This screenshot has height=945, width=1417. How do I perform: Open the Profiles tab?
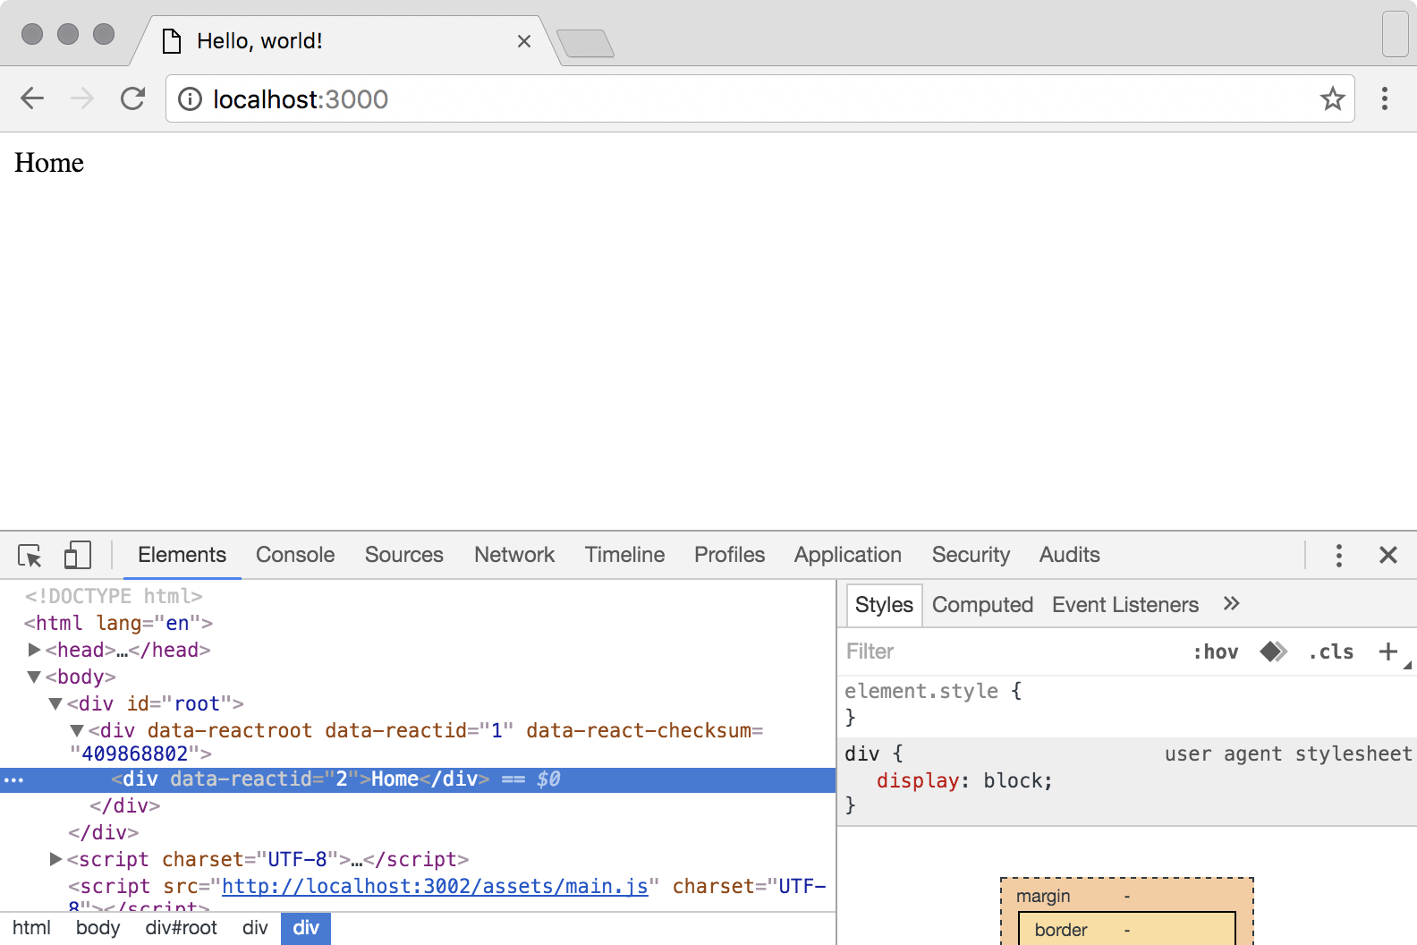coord(729,555)
